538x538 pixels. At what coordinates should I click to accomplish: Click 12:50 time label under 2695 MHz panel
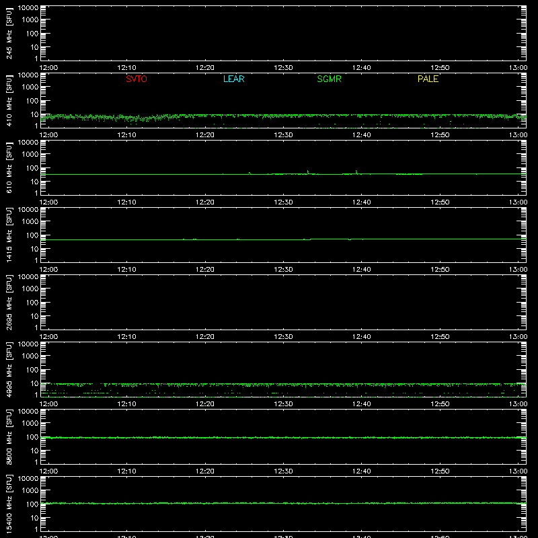tap(440, 337)
